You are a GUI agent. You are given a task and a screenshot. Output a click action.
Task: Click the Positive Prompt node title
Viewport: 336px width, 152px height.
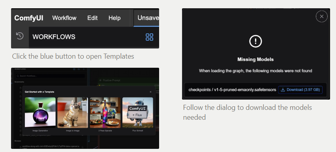111,80
